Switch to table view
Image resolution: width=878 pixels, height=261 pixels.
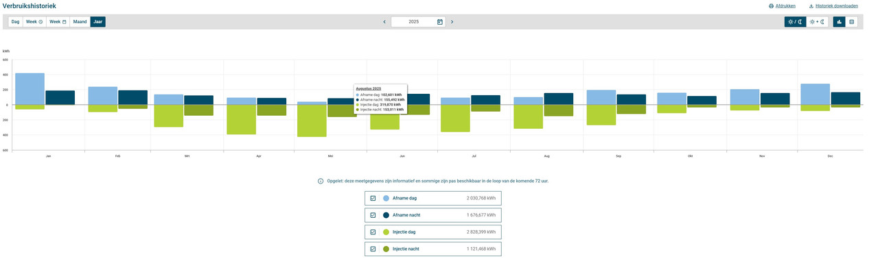[x=852, y=22]
